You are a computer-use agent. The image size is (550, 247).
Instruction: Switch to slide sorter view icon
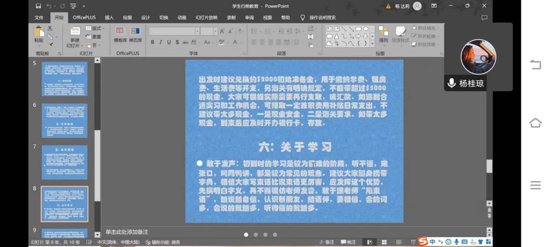(x=384, y=242)
